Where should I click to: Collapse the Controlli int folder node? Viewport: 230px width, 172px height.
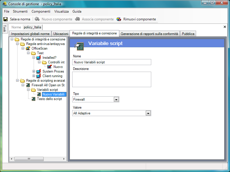tap(39, 62)
